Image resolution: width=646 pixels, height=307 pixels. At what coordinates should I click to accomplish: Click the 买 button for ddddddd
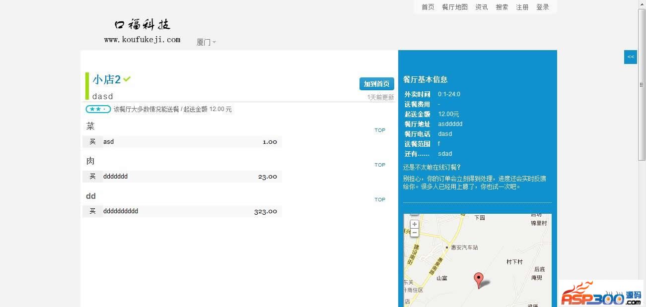(x=92, y=177)
